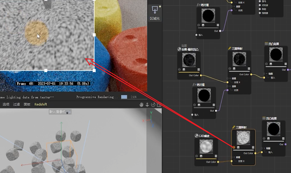Click the progressive rendering progress bar
This screenshot has height=173, width=291.
(x=124, y=97)
